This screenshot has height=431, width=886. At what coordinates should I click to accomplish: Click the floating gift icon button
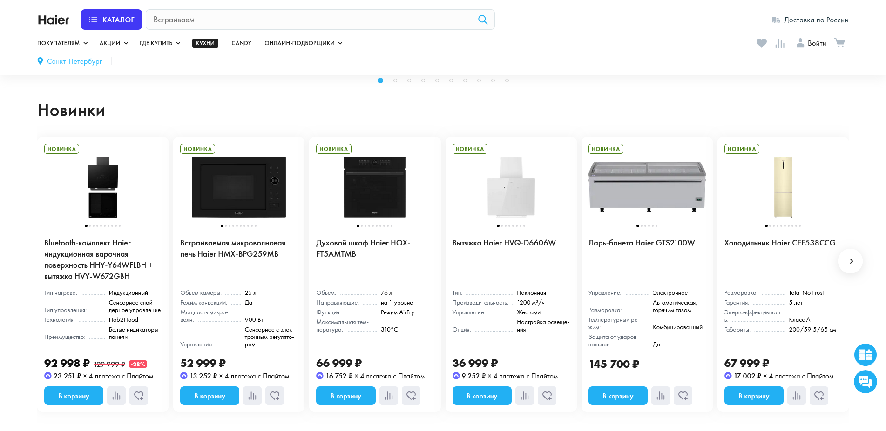pos(865,355)
